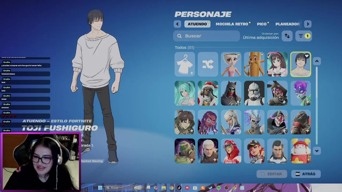Go to next category with right arrow
The width and height of the screenshot is (342, 192).
tap(308, 24)
